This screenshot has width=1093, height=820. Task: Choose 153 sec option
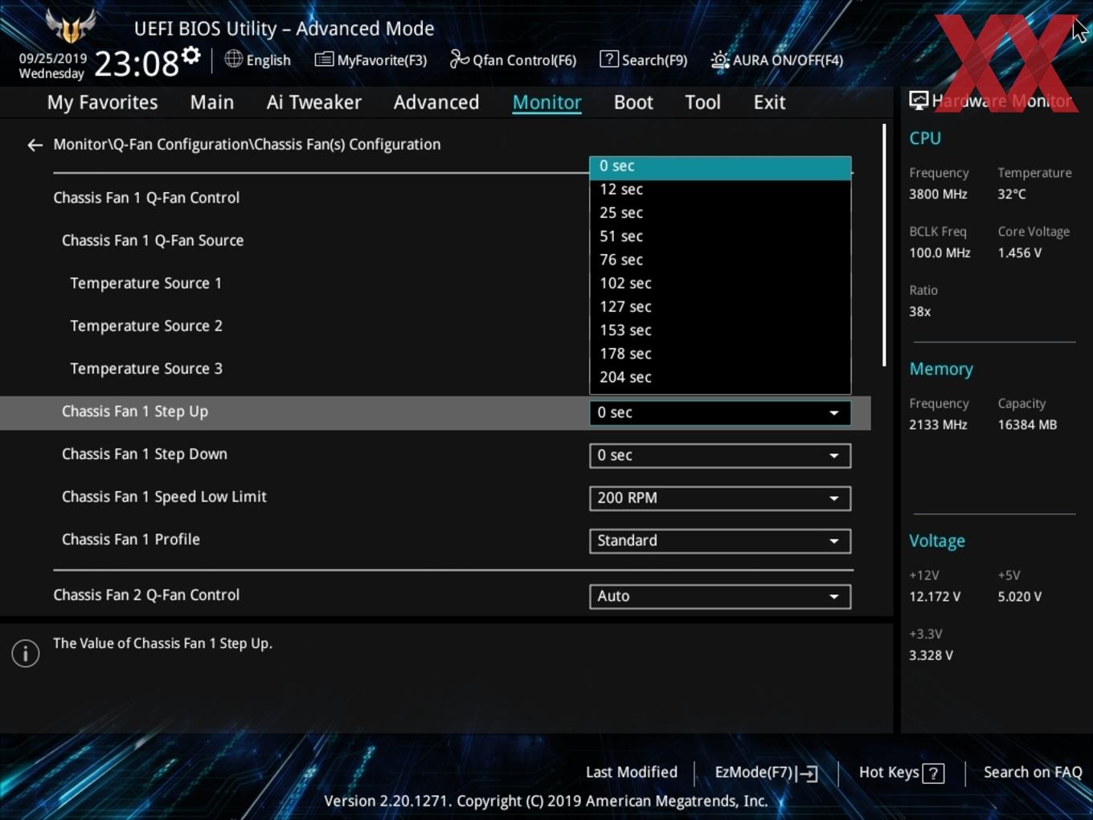[720, 330]
